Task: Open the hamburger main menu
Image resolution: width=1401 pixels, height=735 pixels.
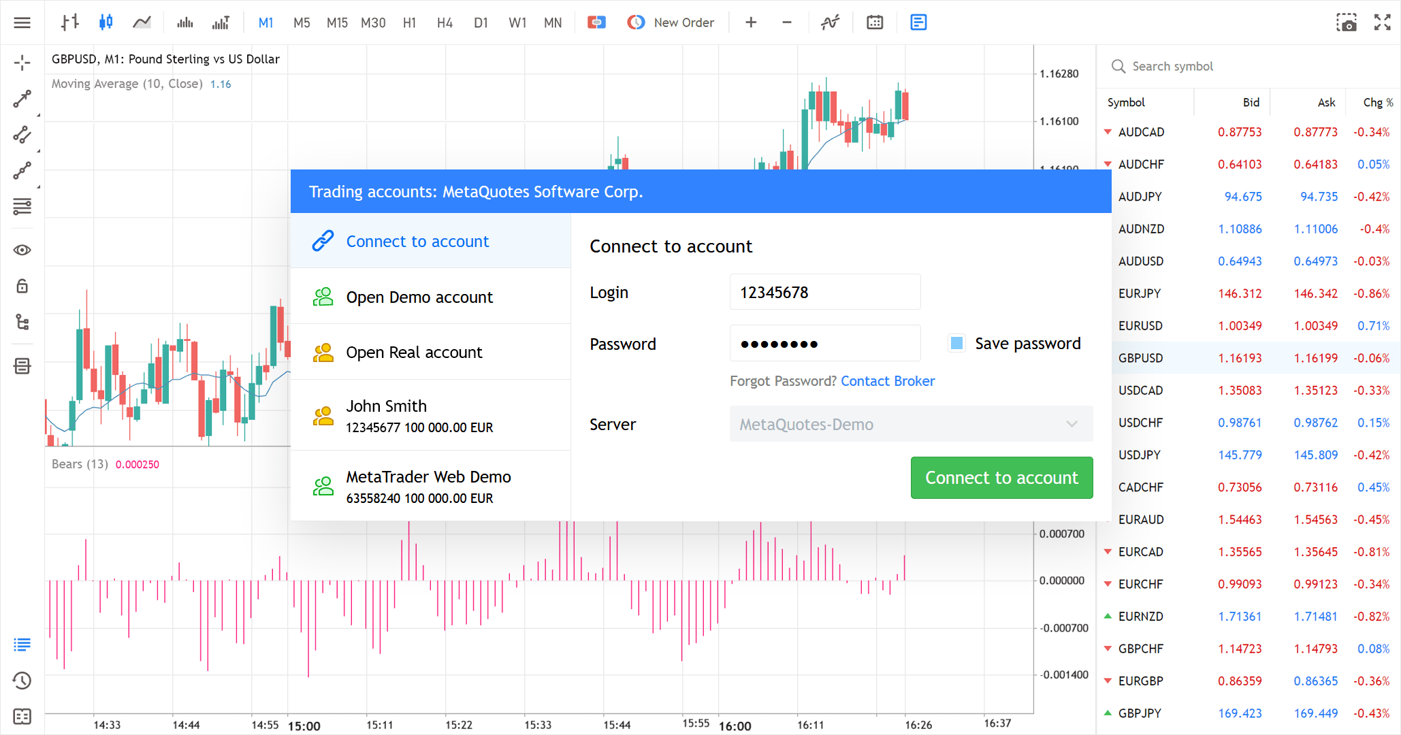Action: 22,22
